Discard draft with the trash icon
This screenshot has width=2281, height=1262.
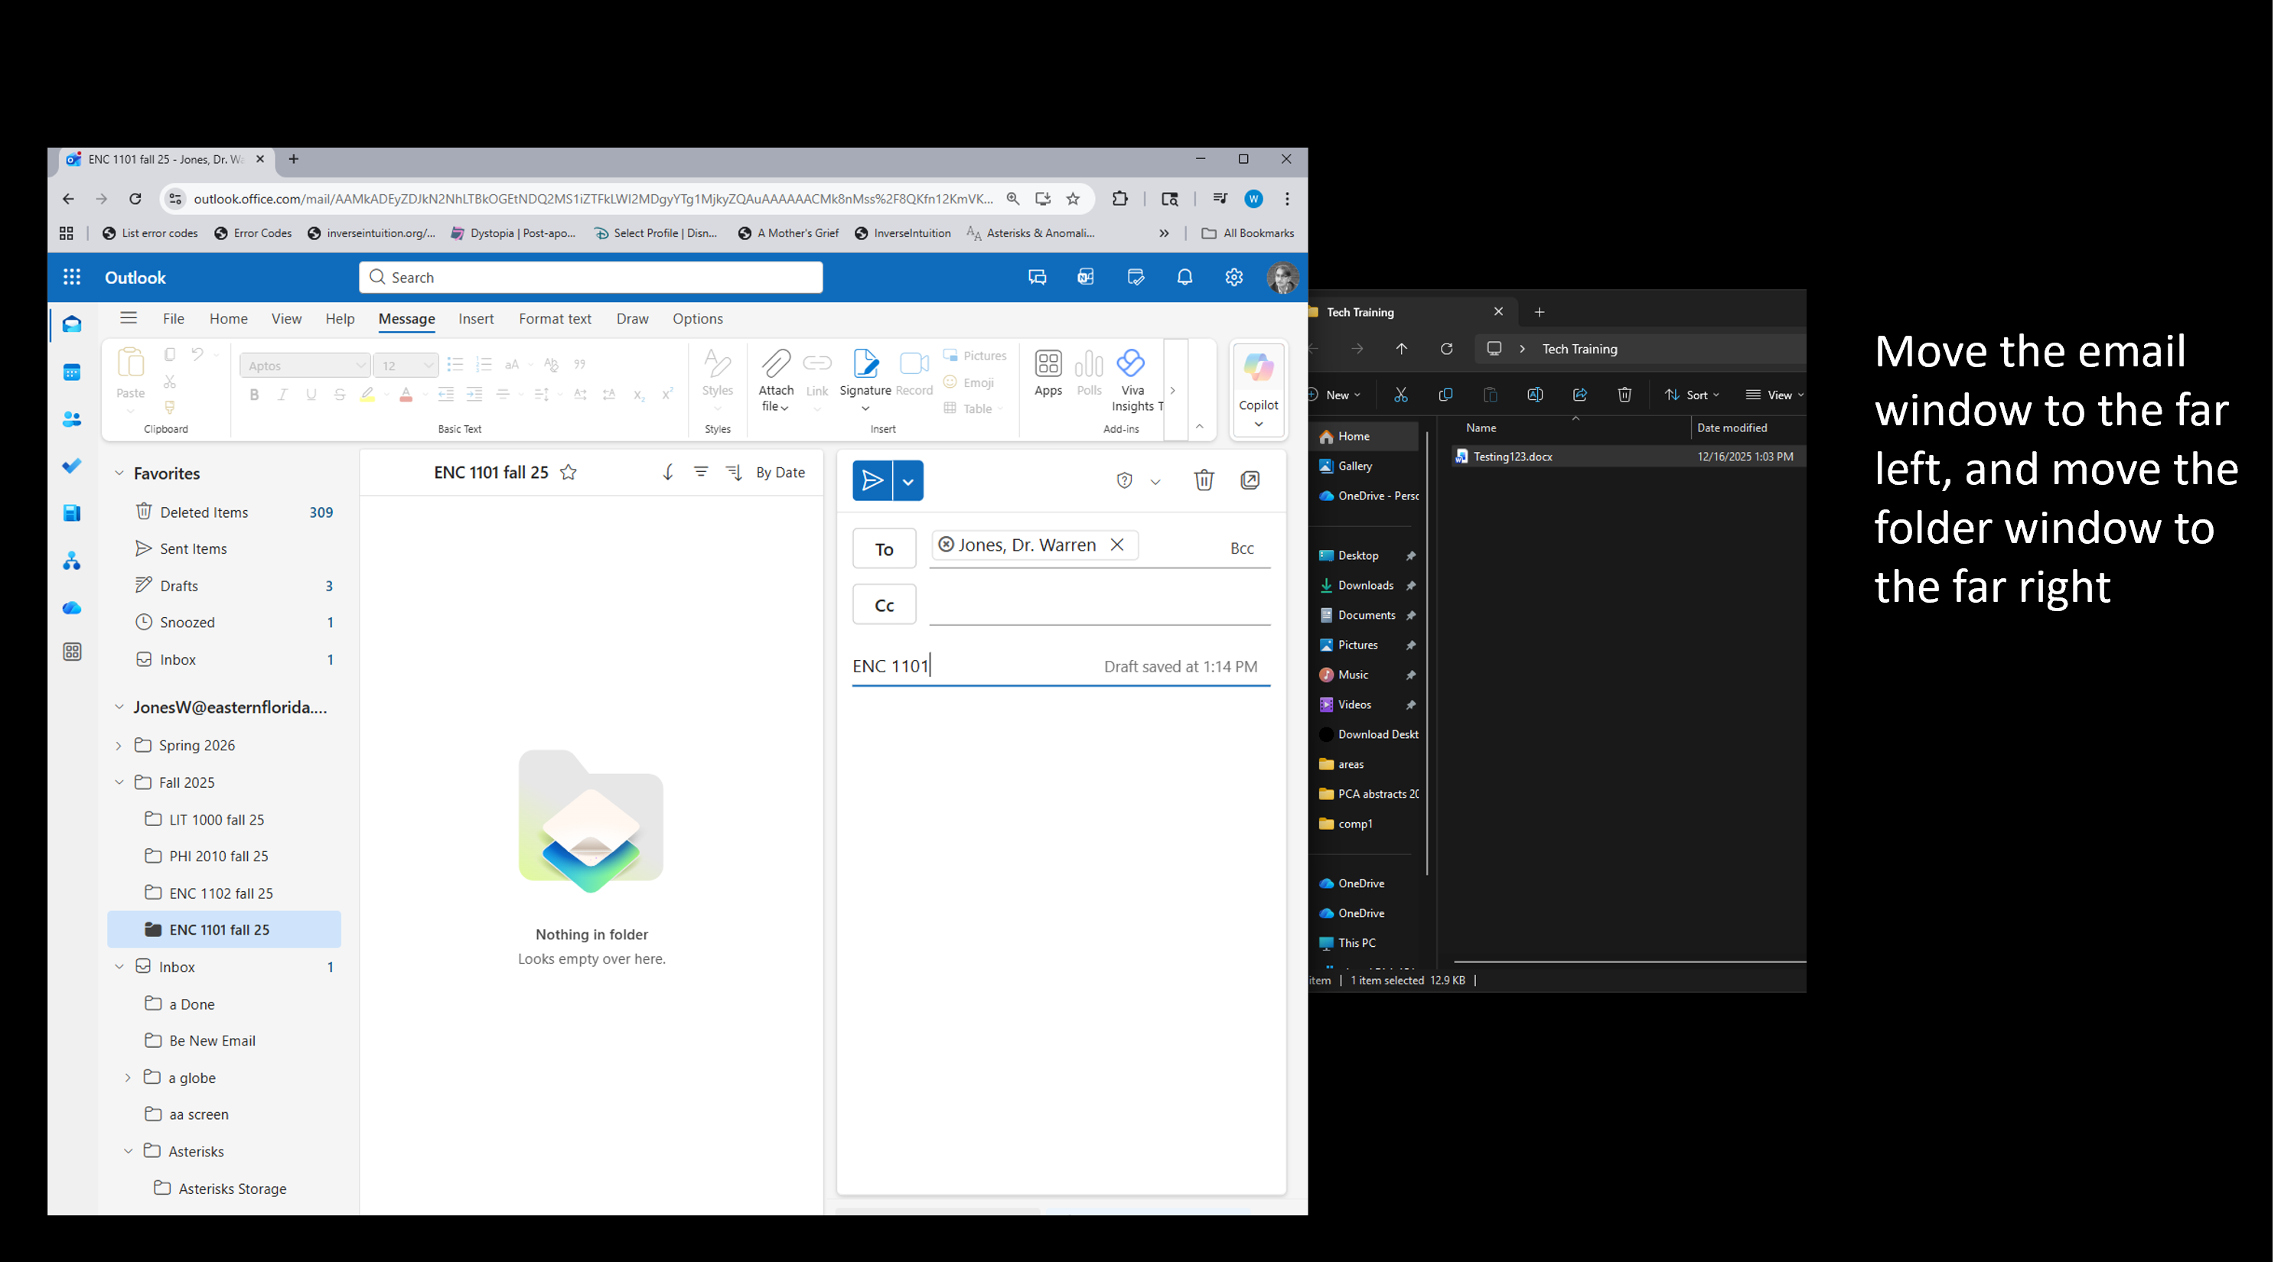click(1204, 480)
